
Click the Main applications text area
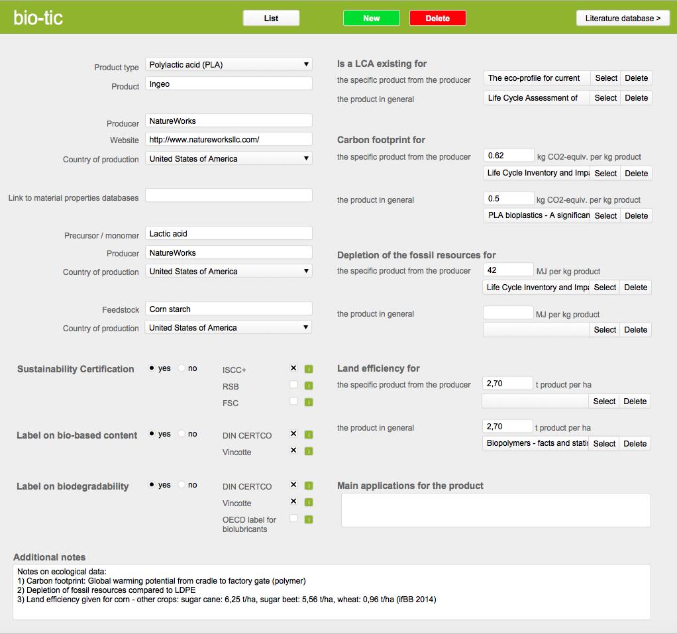[x=495, y=510]
